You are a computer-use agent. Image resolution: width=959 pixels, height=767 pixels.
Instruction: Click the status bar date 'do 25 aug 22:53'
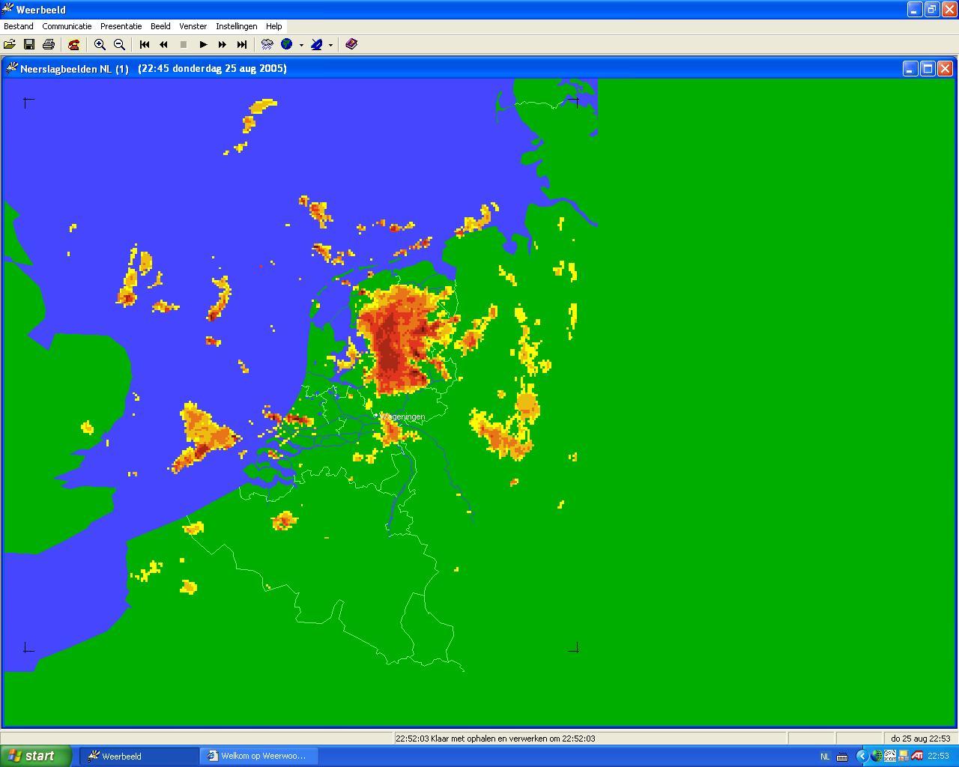[921, 739]
